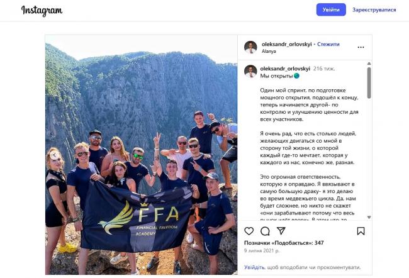
Task: Open the profile avatar in post header
Action: [x=250, y=47]
